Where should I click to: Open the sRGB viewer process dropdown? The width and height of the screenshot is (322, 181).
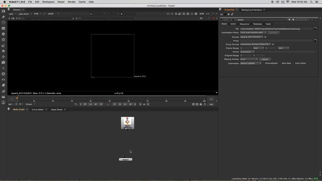click(53, 14)
